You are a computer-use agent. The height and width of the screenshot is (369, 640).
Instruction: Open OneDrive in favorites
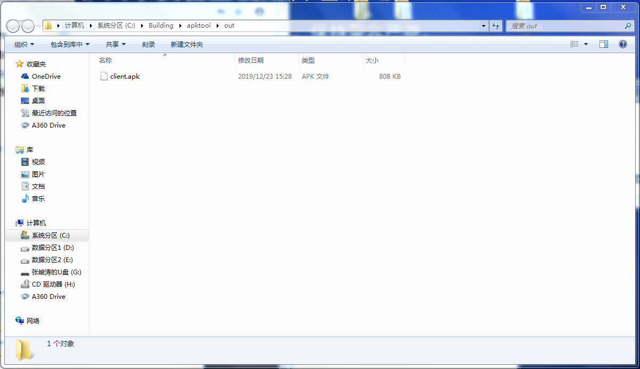pos(46,77)
